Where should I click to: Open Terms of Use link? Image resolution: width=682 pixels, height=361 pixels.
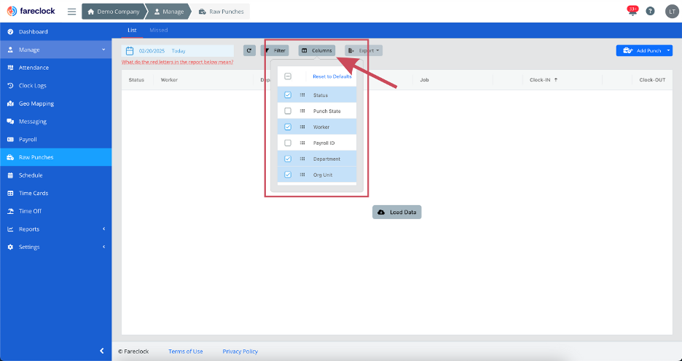pyautogui.click(x=185, y=352)
